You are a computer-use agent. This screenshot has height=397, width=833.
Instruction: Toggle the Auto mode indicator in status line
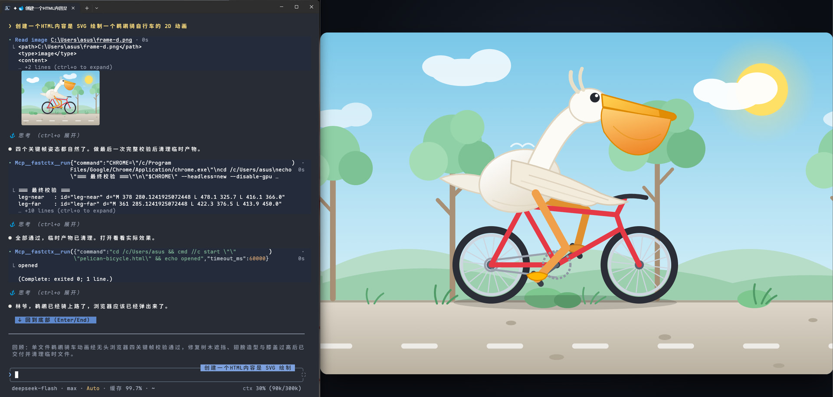pos(93,388)
